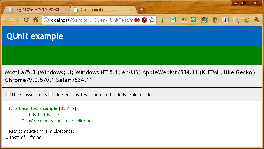Open the home page with the house icon

[35, 20]
